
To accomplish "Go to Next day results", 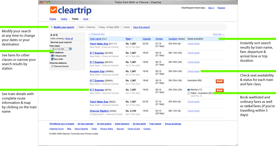I will pos(219,34).
